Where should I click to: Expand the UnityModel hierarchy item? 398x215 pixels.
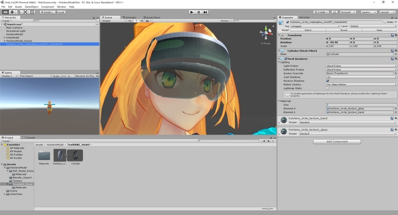click(x=5, y=38)
